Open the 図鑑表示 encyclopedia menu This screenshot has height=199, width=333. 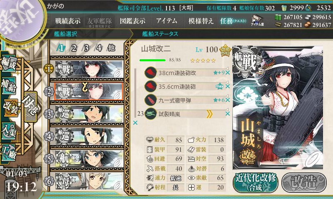(132, 21)
